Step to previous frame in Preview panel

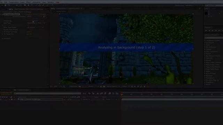pyautogui.click(x=209, y=31)
